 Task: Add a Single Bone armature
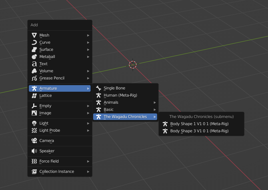(x=125, y=88)
